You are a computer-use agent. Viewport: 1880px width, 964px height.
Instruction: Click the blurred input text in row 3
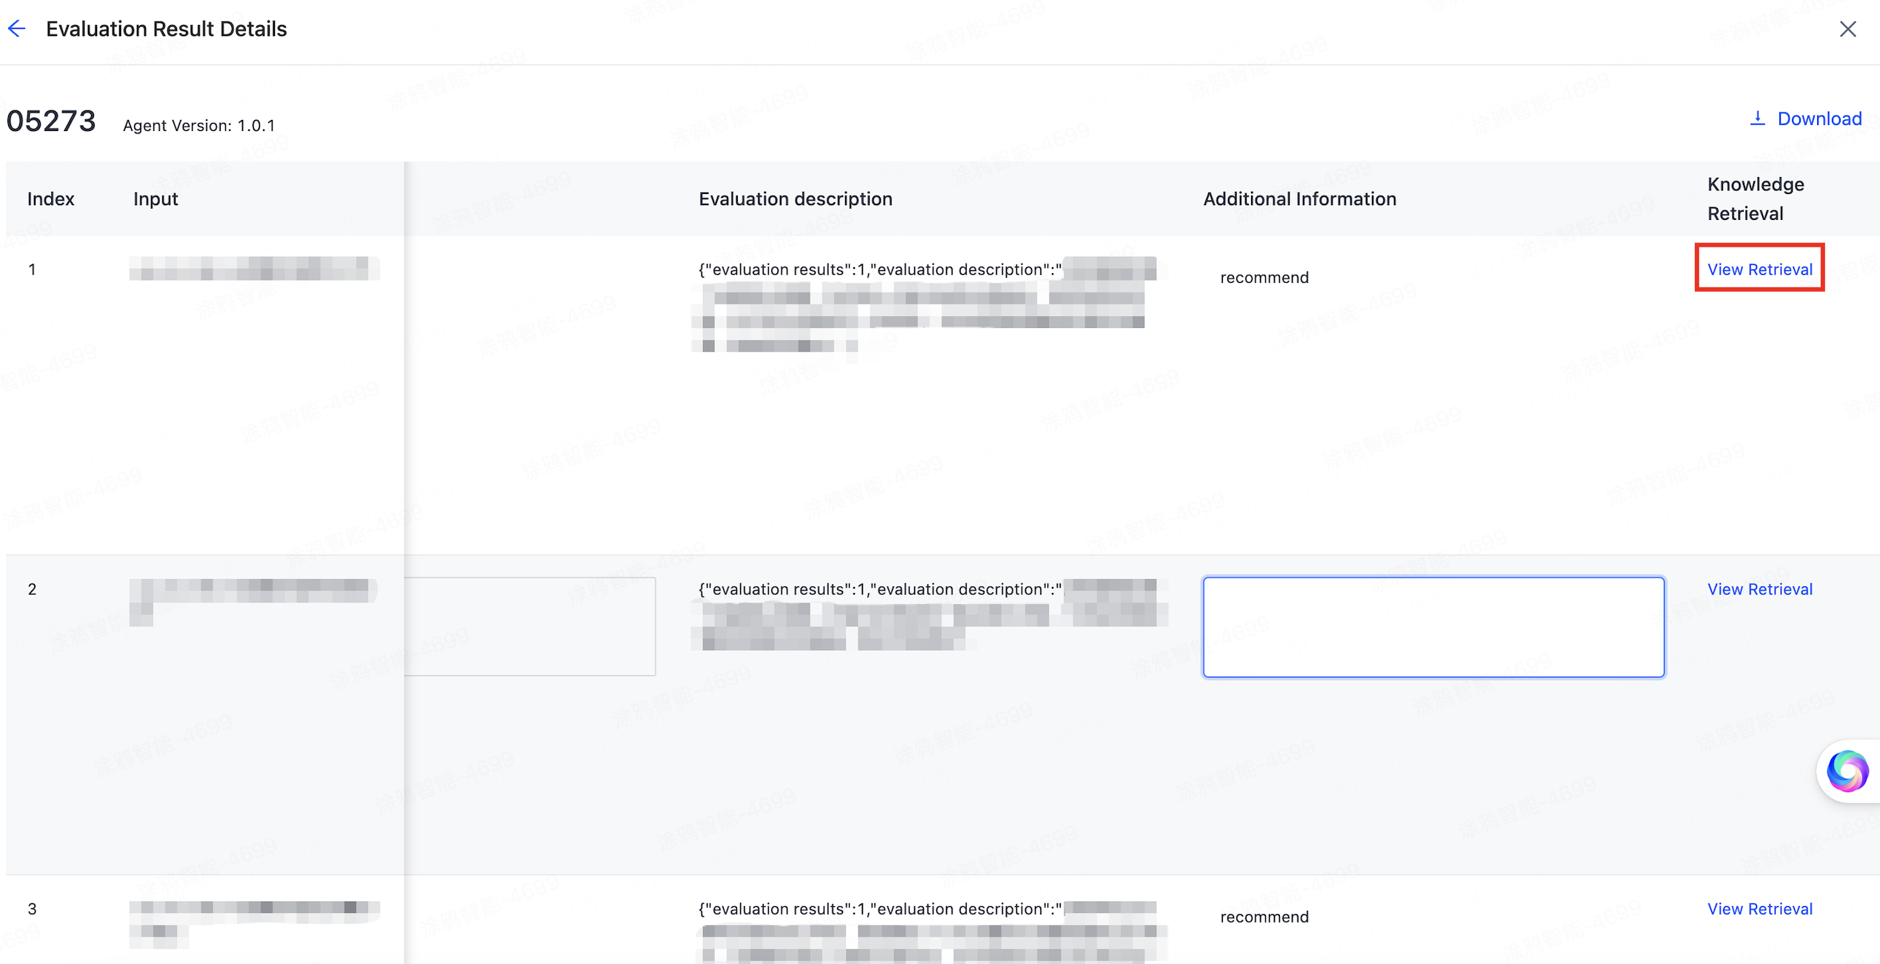click(254, 924)
